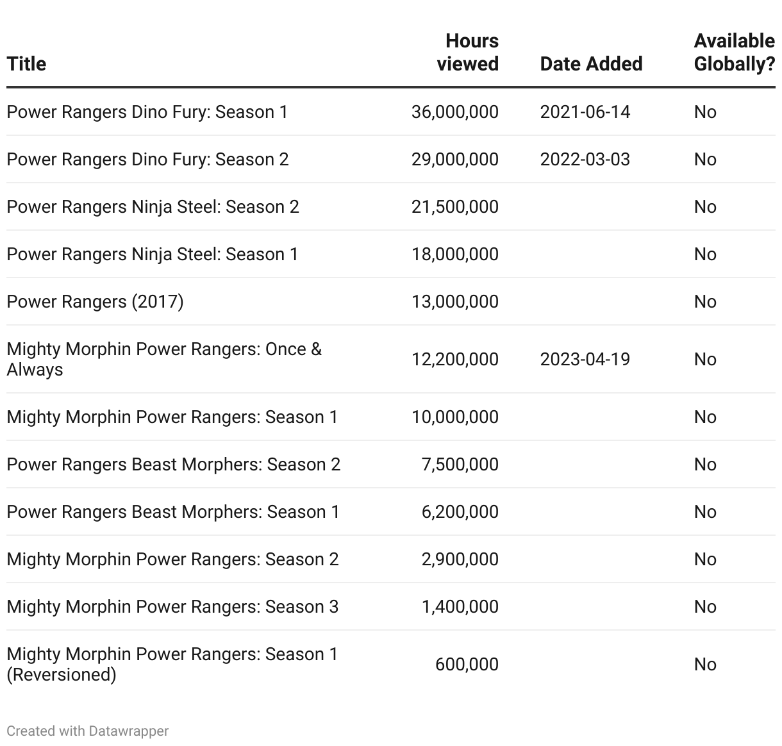Click the Hours viewed column header

[467, 53]
